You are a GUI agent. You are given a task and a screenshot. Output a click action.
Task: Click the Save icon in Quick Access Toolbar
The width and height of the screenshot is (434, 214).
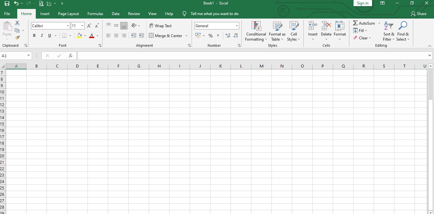7,4
